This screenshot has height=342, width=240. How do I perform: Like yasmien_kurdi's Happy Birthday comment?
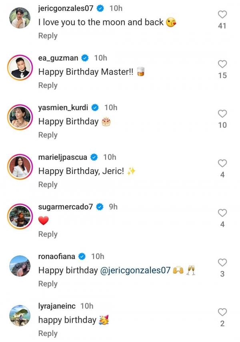222,114
